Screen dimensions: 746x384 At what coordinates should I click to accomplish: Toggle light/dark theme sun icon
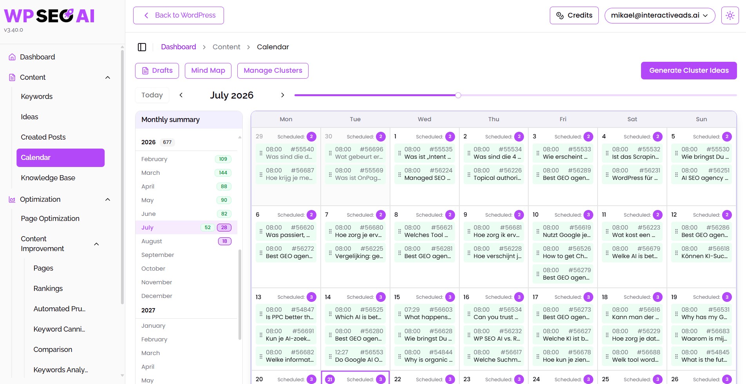coord(730,16)
